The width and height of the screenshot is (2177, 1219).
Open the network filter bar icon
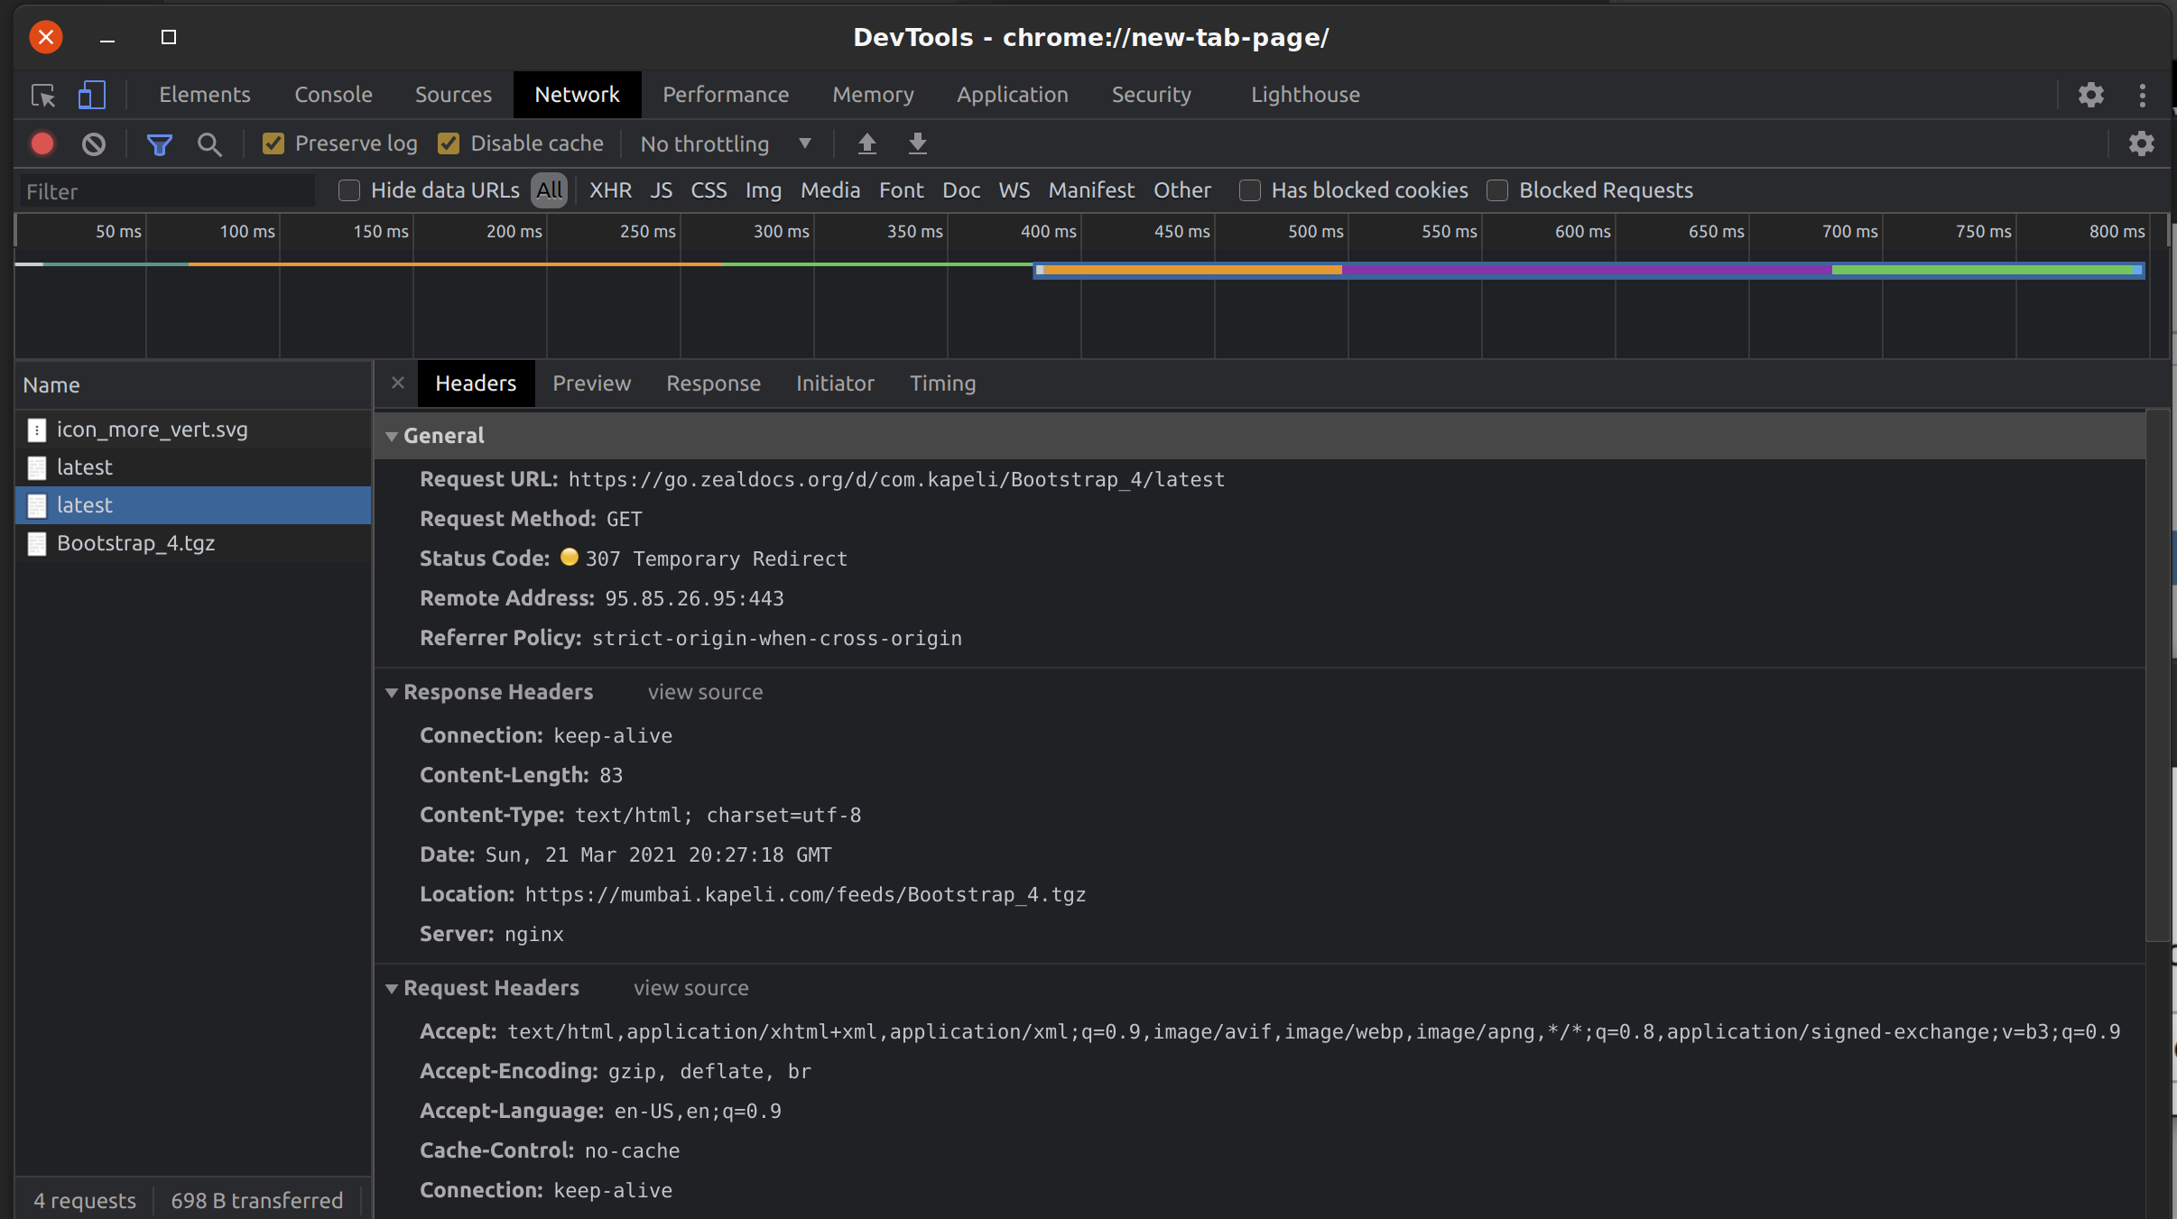[x=159, y=143]
